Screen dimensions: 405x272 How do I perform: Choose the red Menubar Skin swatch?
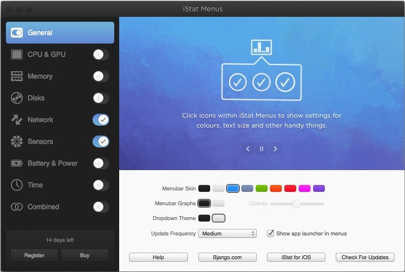coord(290,188)
